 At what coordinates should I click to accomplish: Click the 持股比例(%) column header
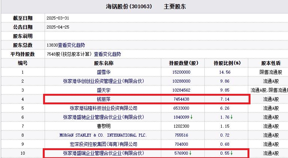(x=226, y=63)
